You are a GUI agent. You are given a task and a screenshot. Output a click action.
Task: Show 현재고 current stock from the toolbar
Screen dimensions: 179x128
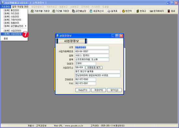[141, 11]
